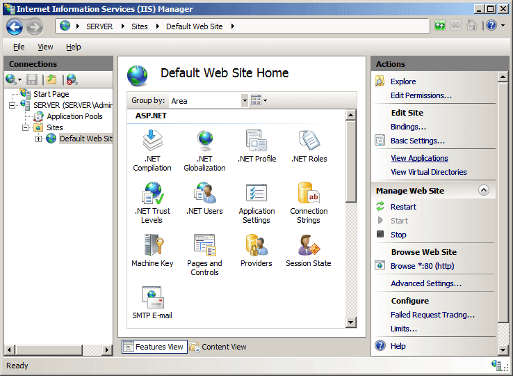
Task: Collapse the SERVER node in tree
Action: 12,106
